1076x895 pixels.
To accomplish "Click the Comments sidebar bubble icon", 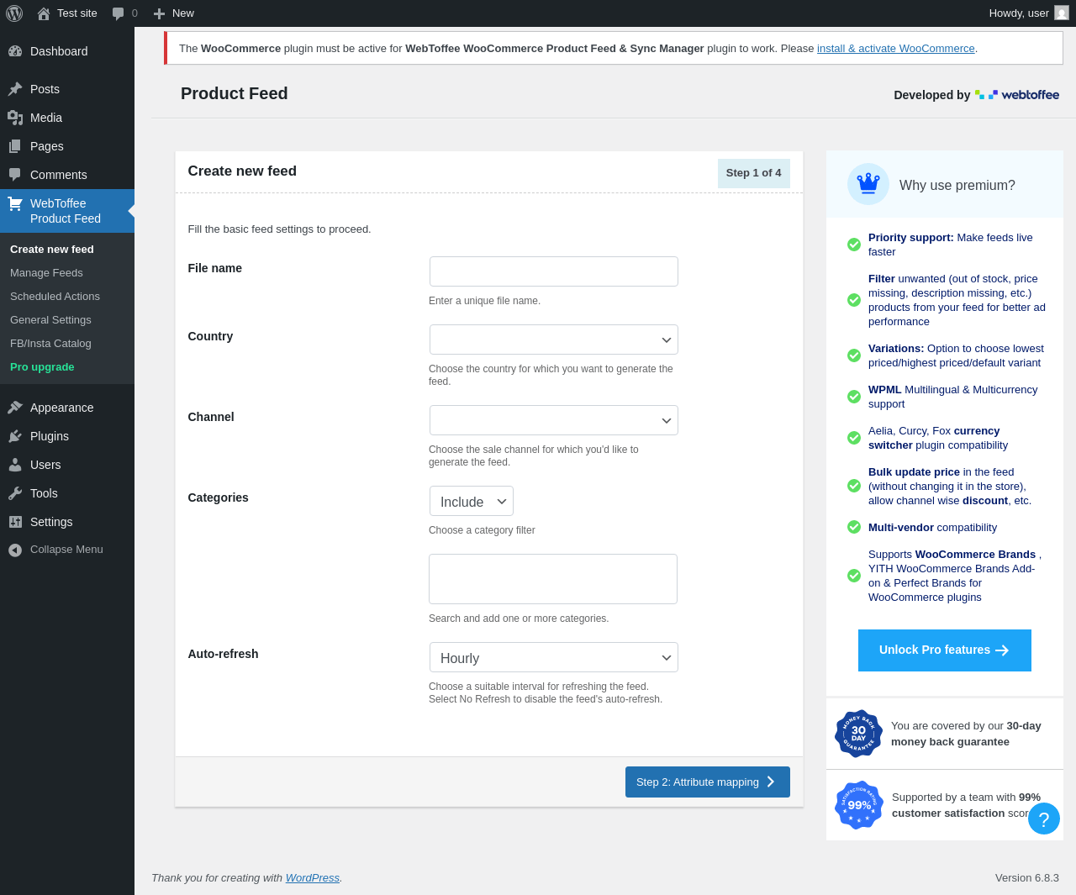I will tap(15, 175).
